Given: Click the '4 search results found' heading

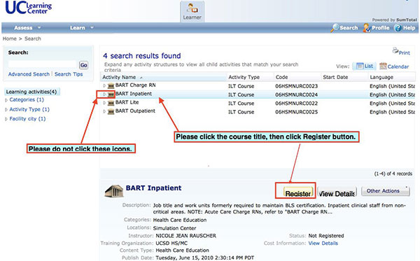Looking at the screenshot, I should click(142, 56).
